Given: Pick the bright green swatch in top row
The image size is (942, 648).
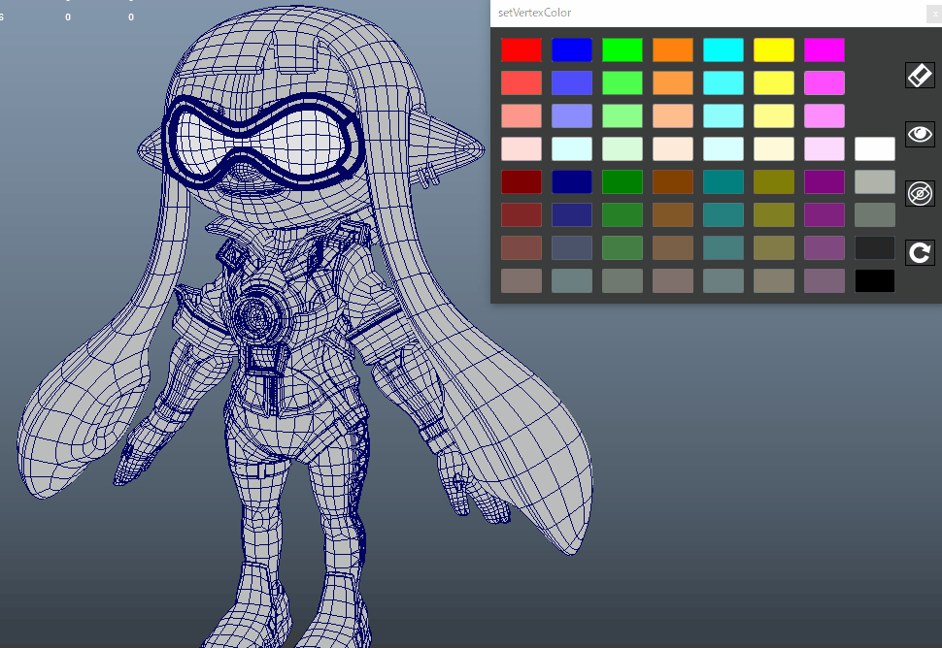Looking at the screenshot, I should click(x=622, y=49).
